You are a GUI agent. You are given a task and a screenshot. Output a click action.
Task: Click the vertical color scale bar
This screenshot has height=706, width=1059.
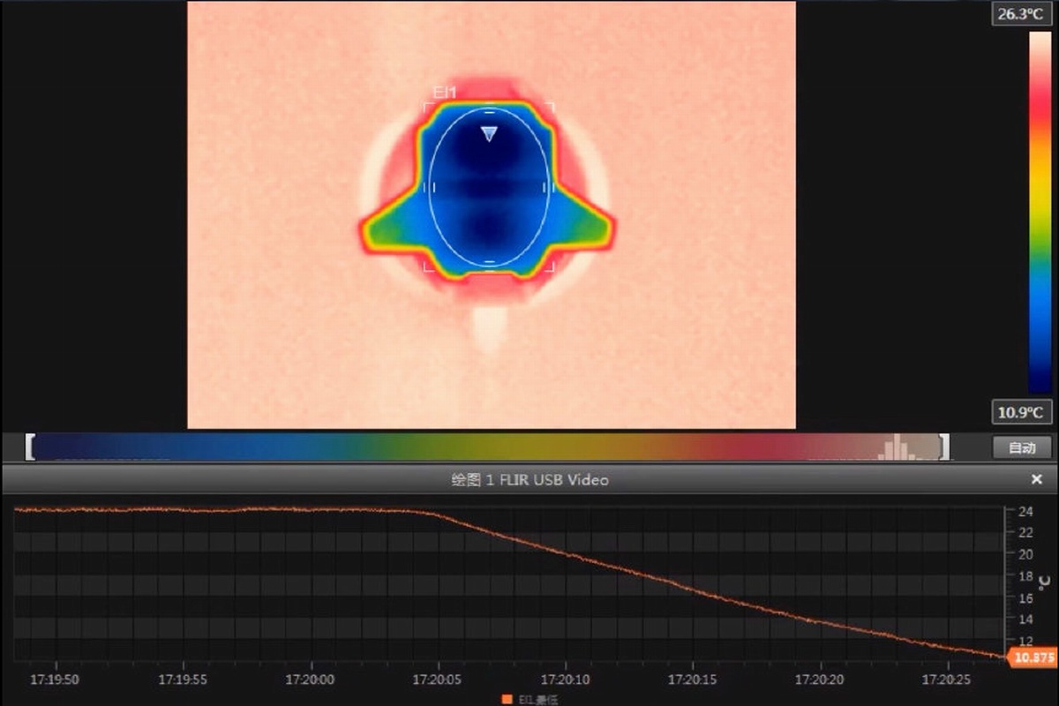(1040, 212)
